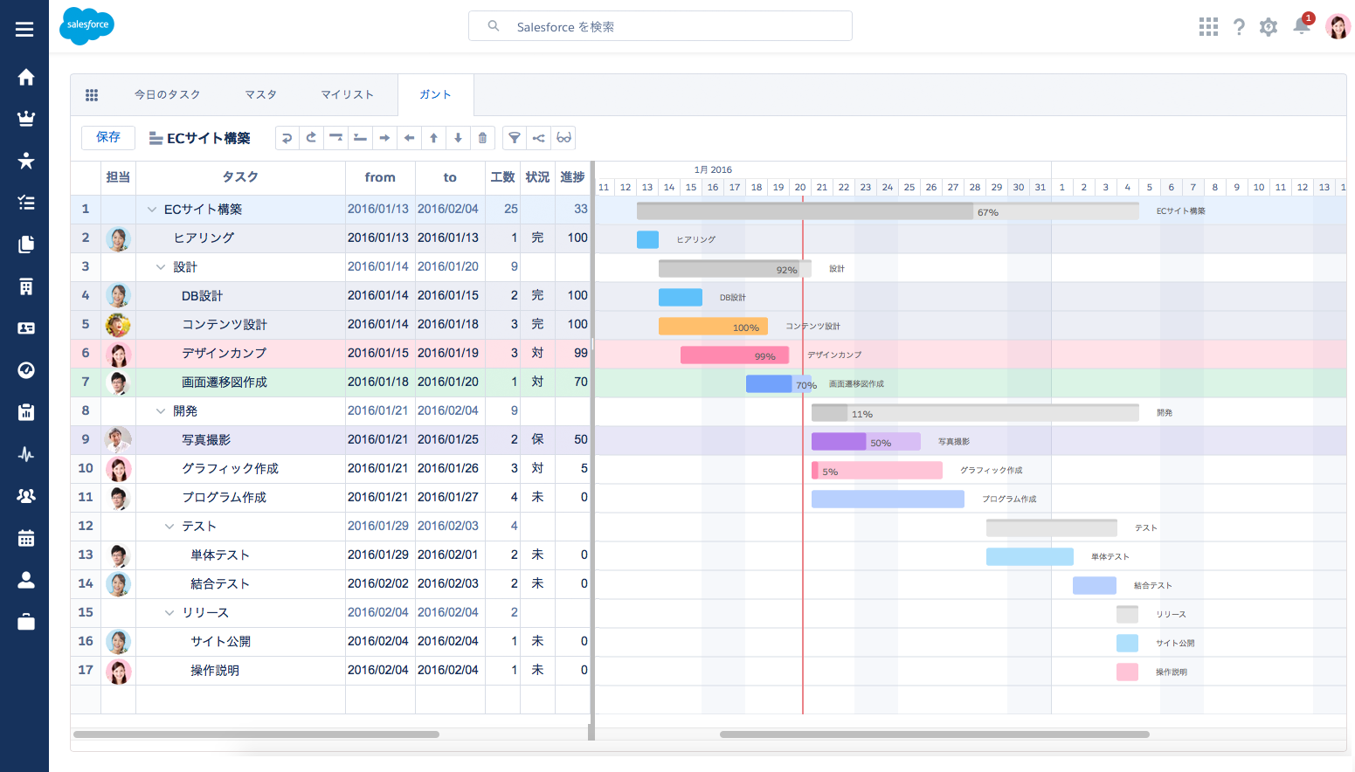Open the tab bar grid icon

[92, 94]
